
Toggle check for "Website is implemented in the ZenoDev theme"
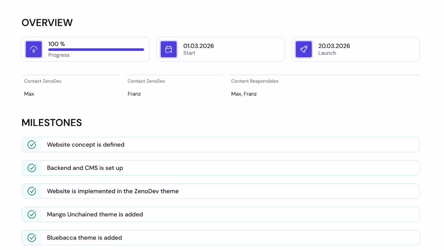click(32, 191)
